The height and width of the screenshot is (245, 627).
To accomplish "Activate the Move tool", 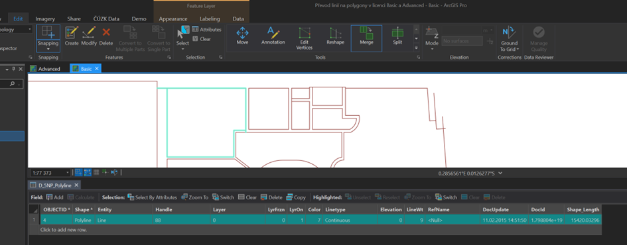I will pos(242,36).
